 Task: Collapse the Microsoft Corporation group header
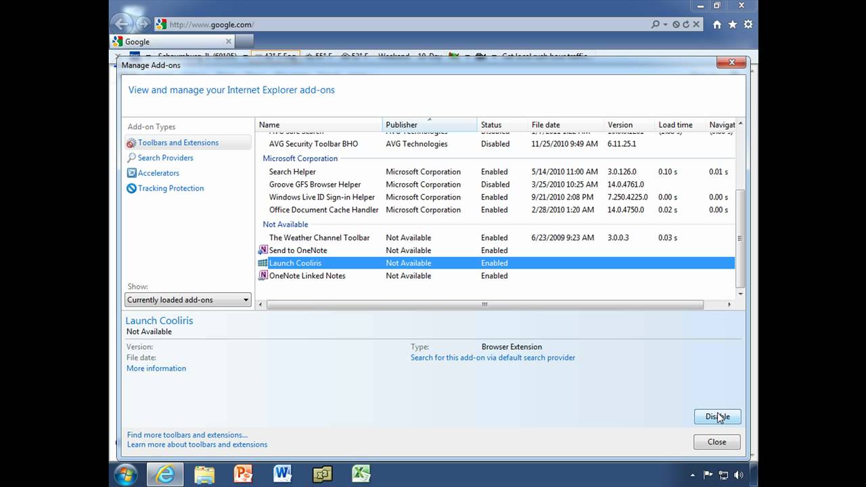(x=300, y=158)
